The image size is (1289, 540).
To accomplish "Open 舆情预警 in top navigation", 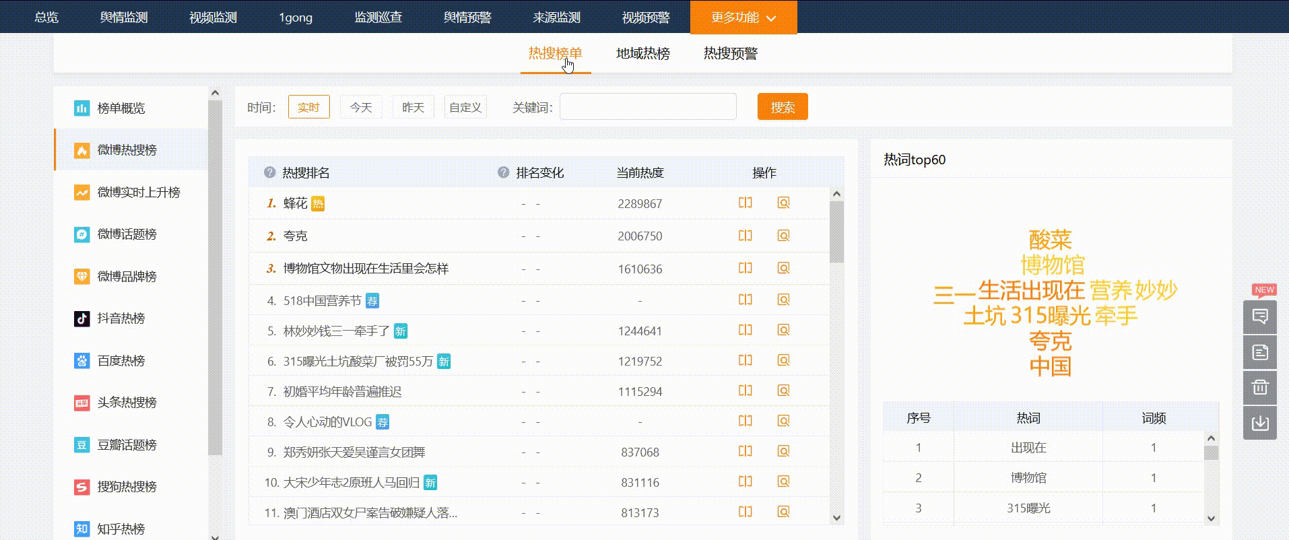I will coord(467,18).
